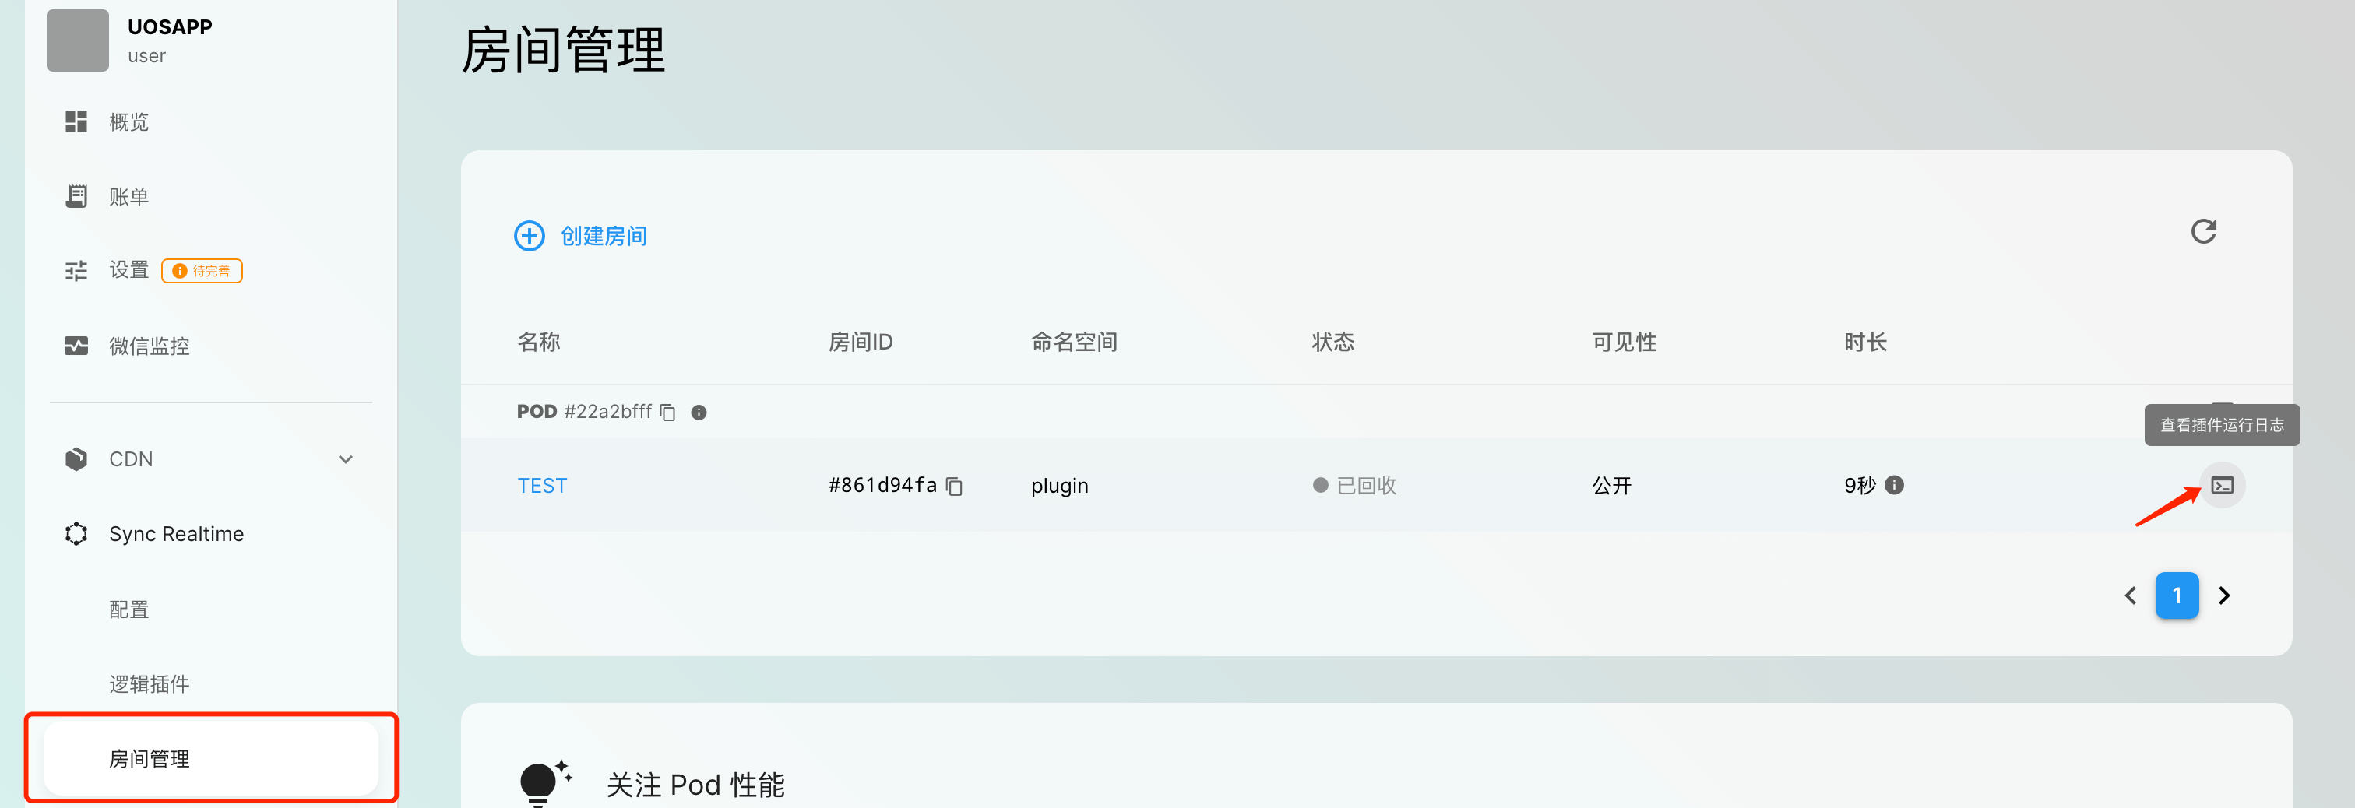Open plugin run log terminal icon
The image size is (2355, 808).
2222,486
